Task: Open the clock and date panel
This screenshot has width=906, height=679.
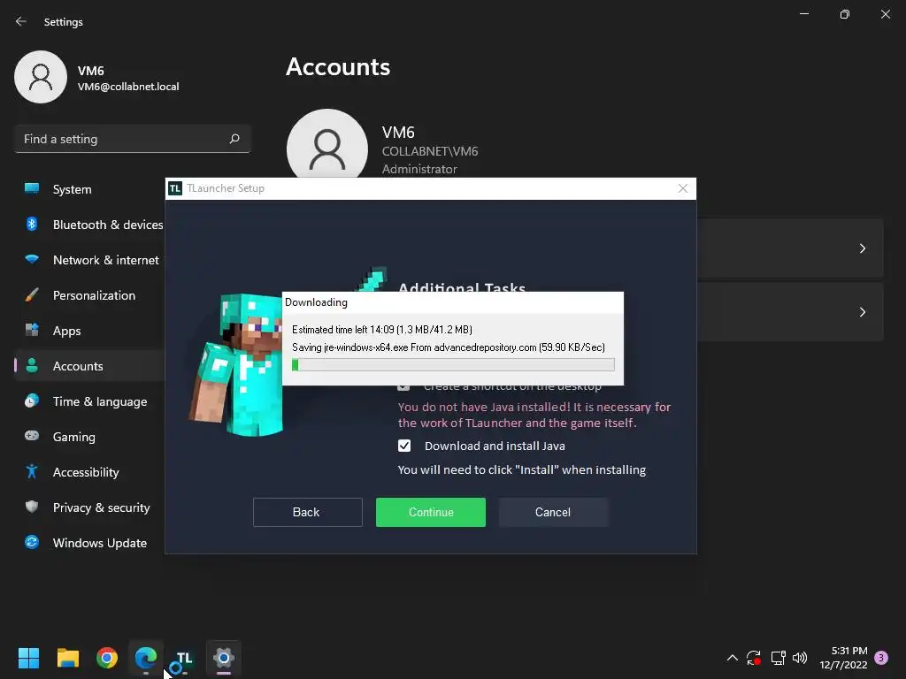Action: (843, 658)
